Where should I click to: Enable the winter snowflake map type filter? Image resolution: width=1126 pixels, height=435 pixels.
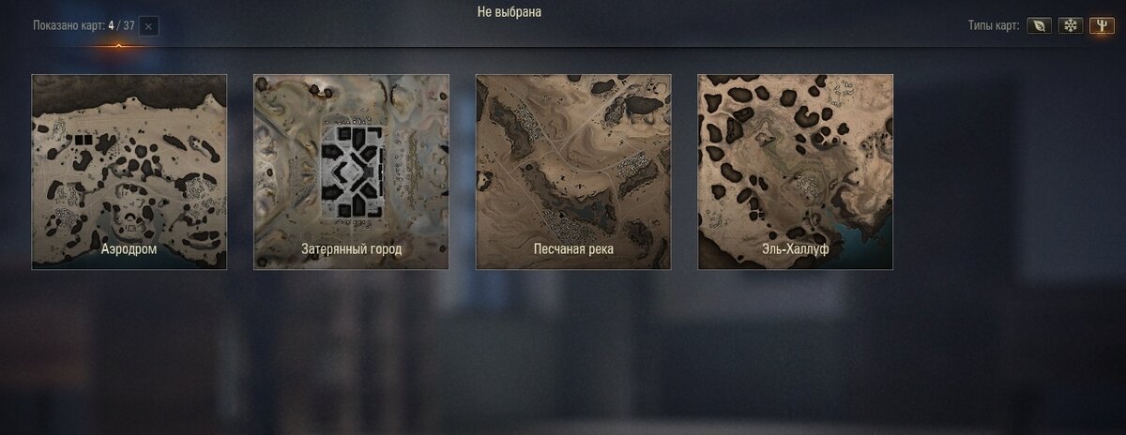tap(1071, 26)
